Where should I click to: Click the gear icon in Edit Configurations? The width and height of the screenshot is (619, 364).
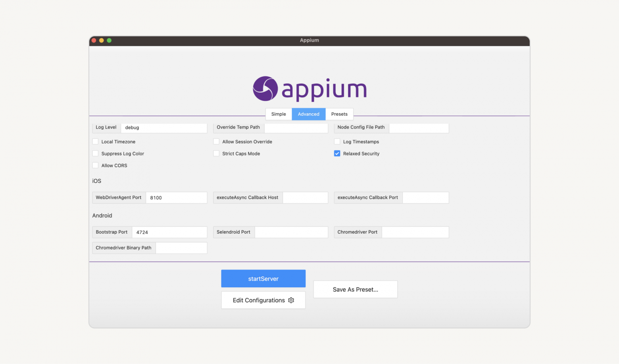click(291, 300)
